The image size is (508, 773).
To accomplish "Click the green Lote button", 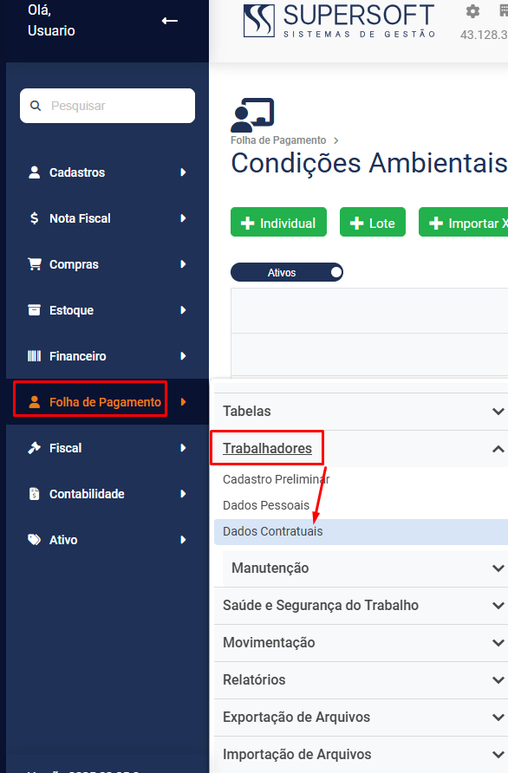I will coord(373,224).
